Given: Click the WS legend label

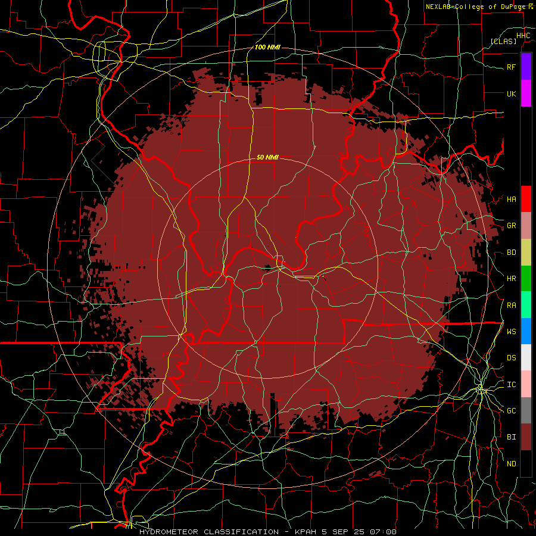Looking at the screenshot, I should pos(511,332).
